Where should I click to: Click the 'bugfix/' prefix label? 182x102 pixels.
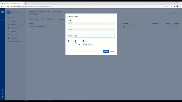coord(70,36)
